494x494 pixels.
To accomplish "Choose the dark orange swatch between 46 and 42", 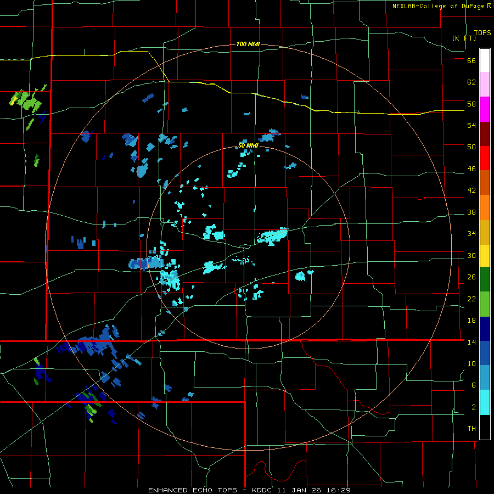I will [x=485, y=182].
